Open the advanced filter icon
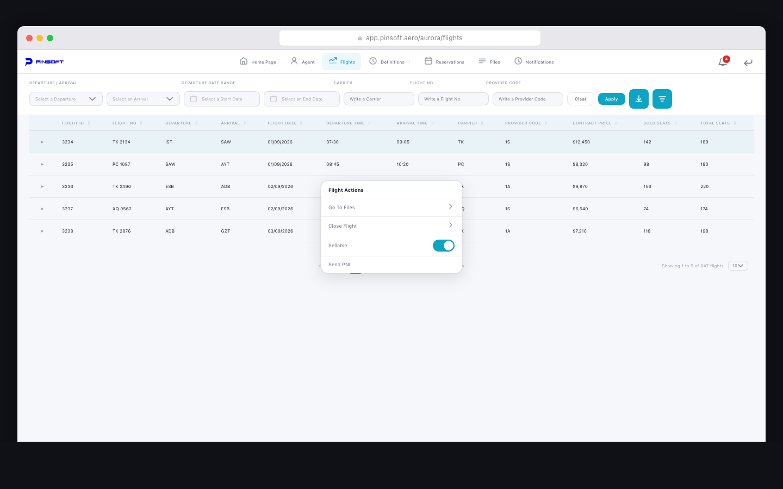The width and height of the screenshot is (783, 489). (662, 99)
